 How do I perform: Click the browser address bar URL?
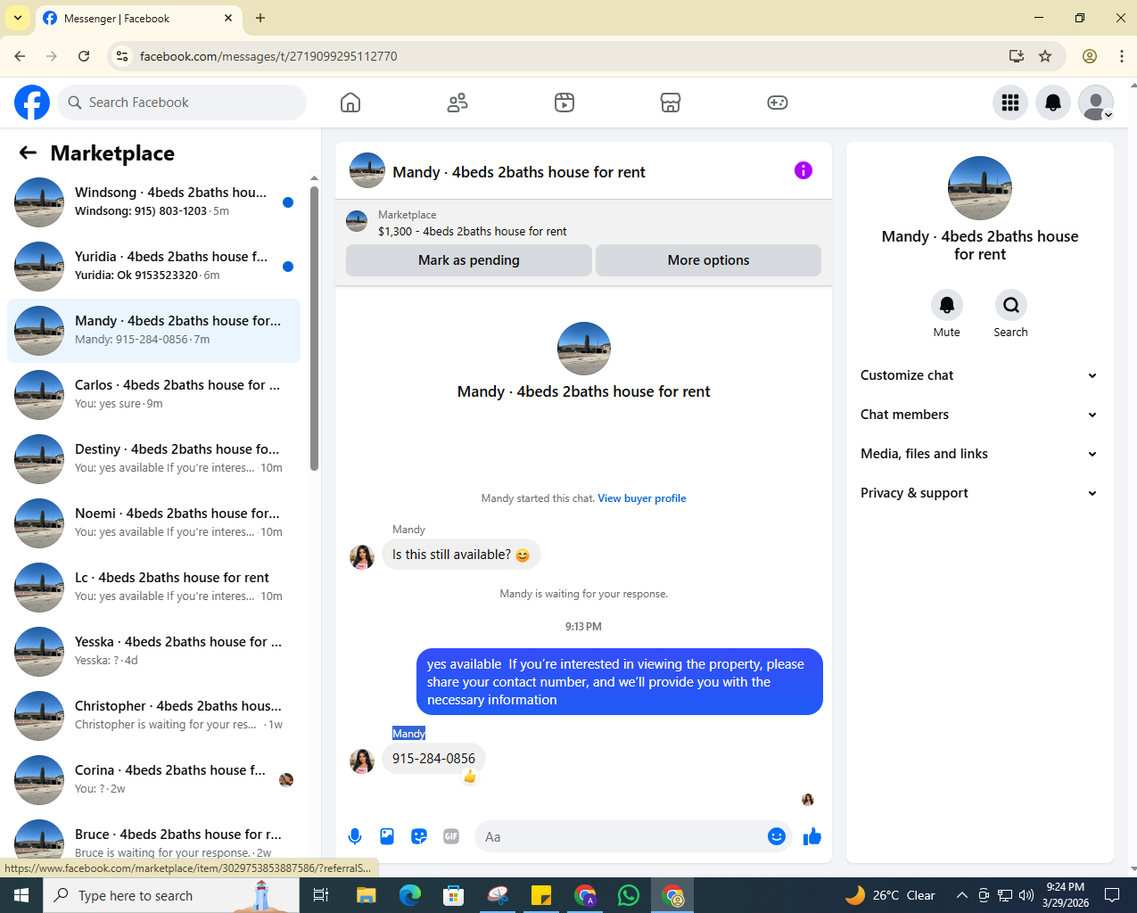tap(268, 56)
